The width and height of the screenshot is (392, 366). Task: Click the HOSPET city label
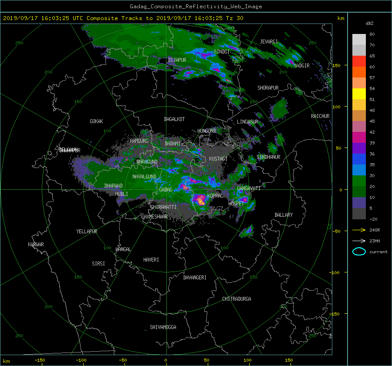pos(236,204)
